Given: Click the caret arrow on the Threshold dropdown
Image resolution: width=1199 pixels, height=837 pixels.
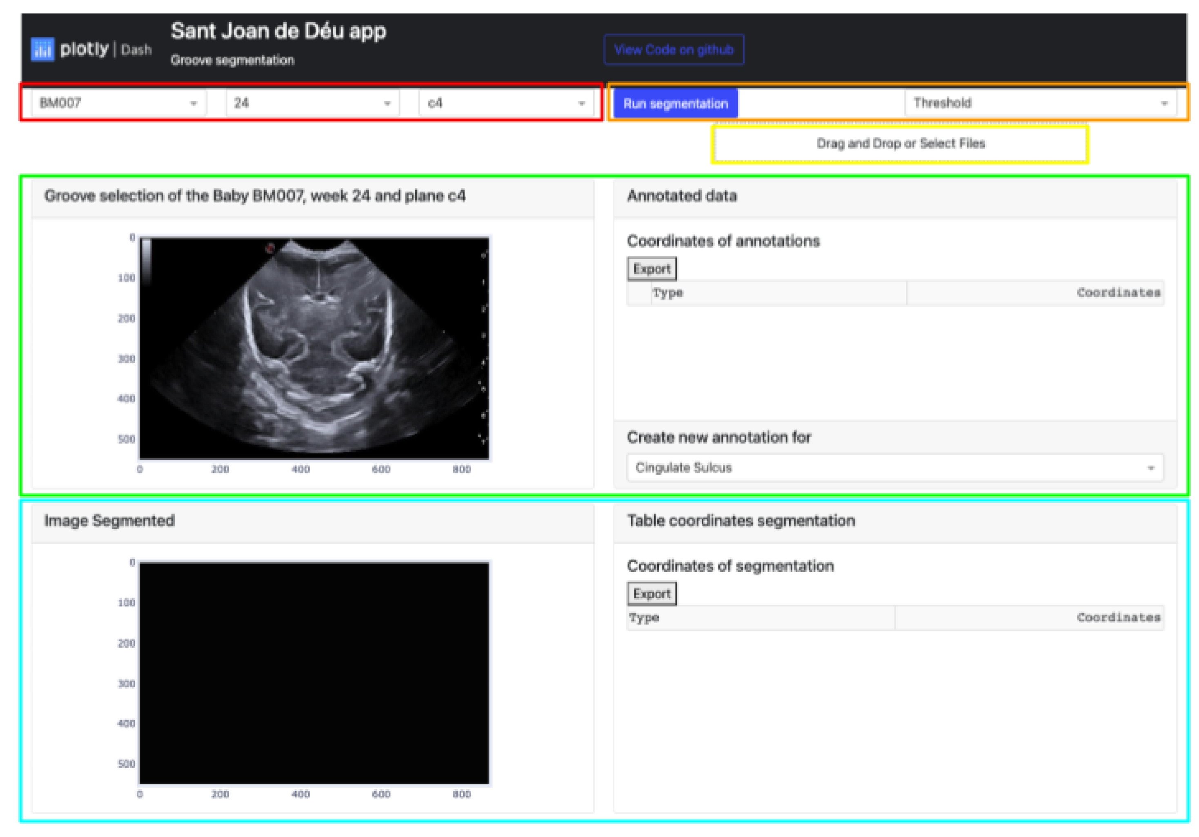Looking at the screenshot, I should coord(1165,103).
